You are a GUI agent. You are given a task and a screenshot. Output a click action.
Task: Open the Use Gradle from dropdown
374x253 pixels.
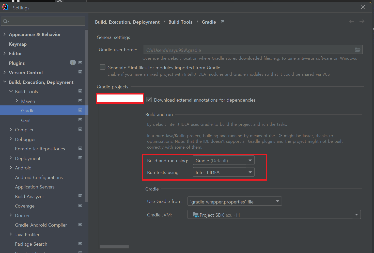235,201
